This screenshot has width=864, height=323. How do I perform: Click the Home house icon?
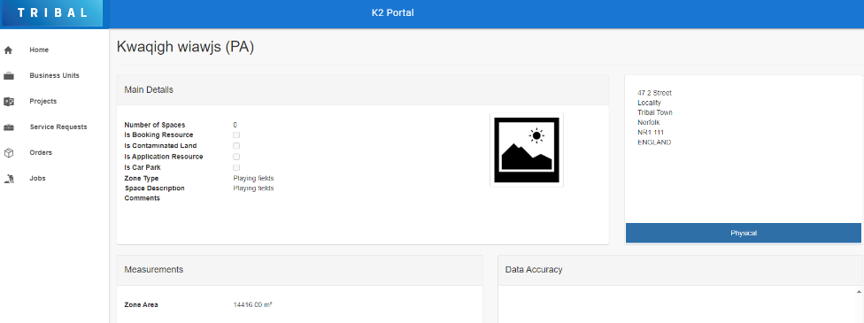click(x=8, y=50)
